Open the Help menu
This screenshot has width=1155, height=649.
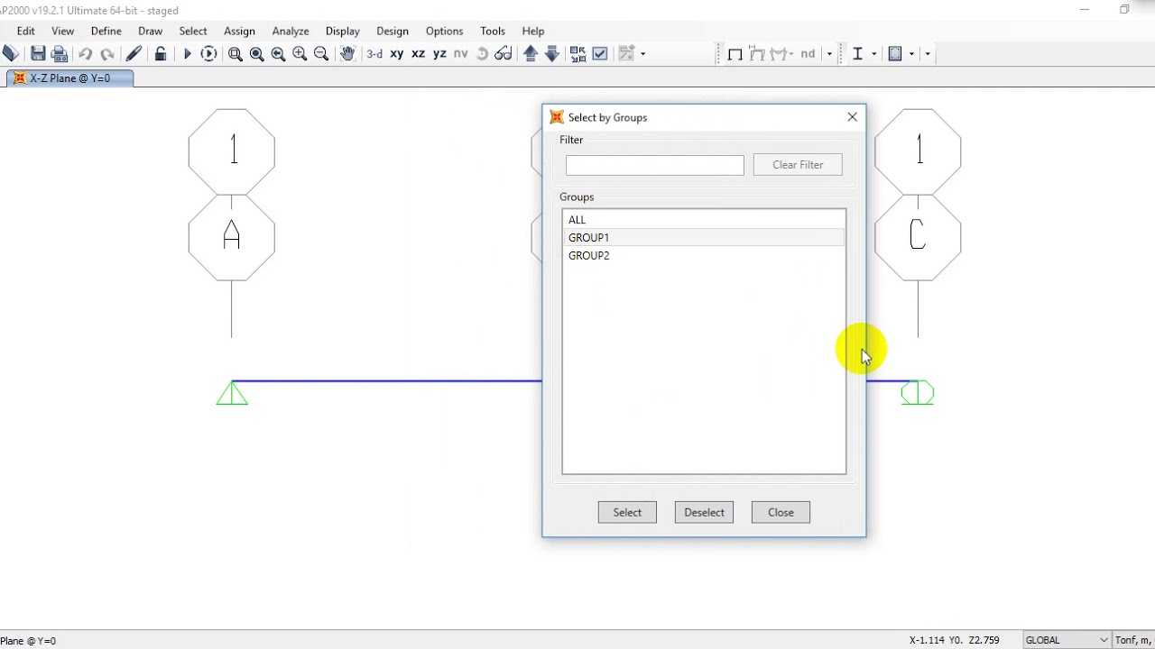point(533,31)
